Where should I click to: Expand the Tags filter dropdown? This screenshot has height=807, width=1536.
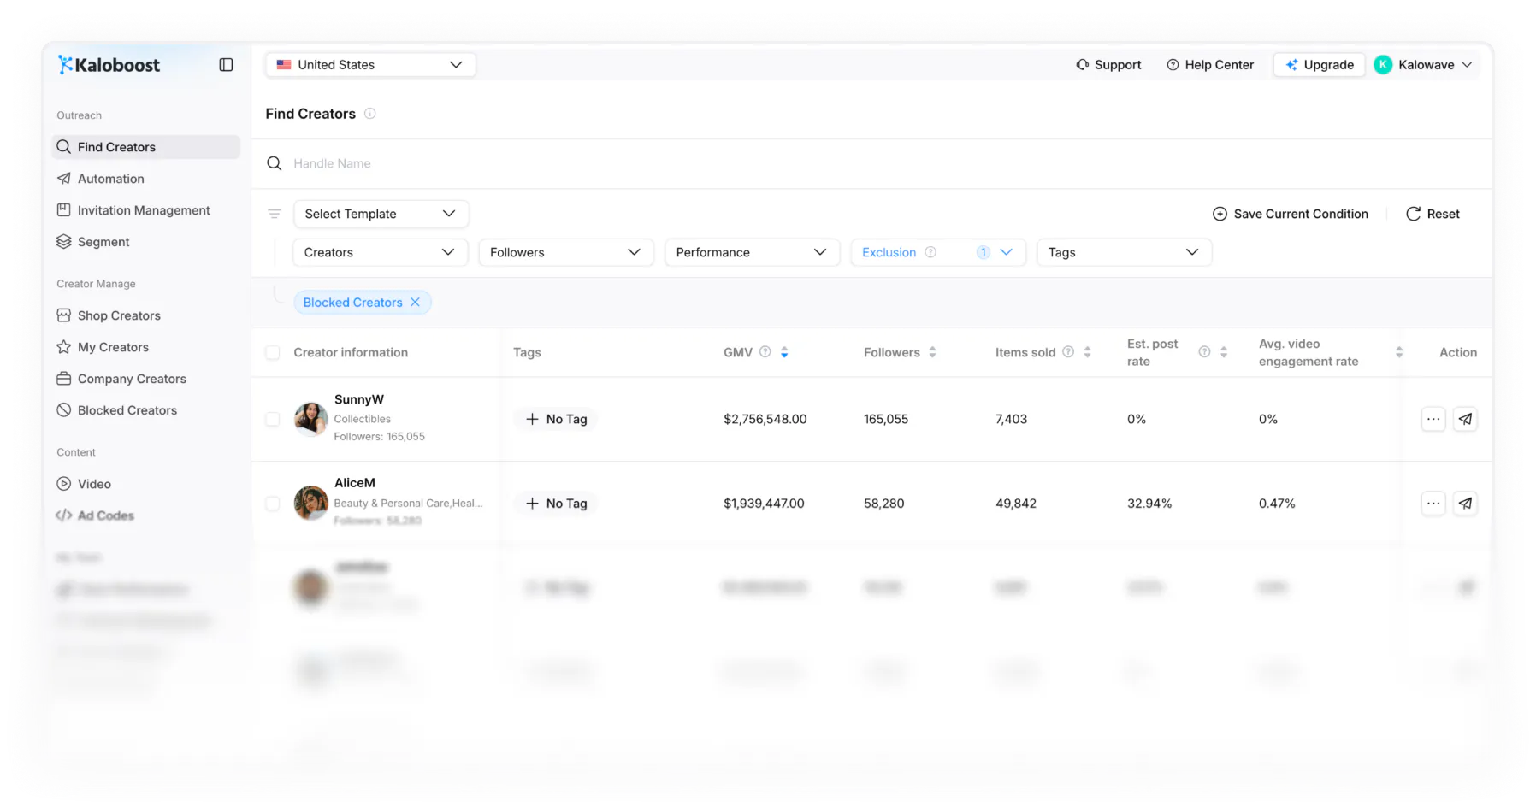point(1124,252)
